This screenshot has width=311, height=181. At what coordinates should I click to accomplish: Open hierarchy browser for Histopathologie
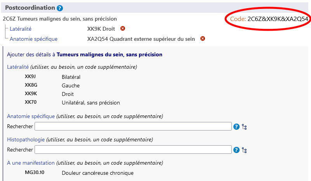point(244,150)
